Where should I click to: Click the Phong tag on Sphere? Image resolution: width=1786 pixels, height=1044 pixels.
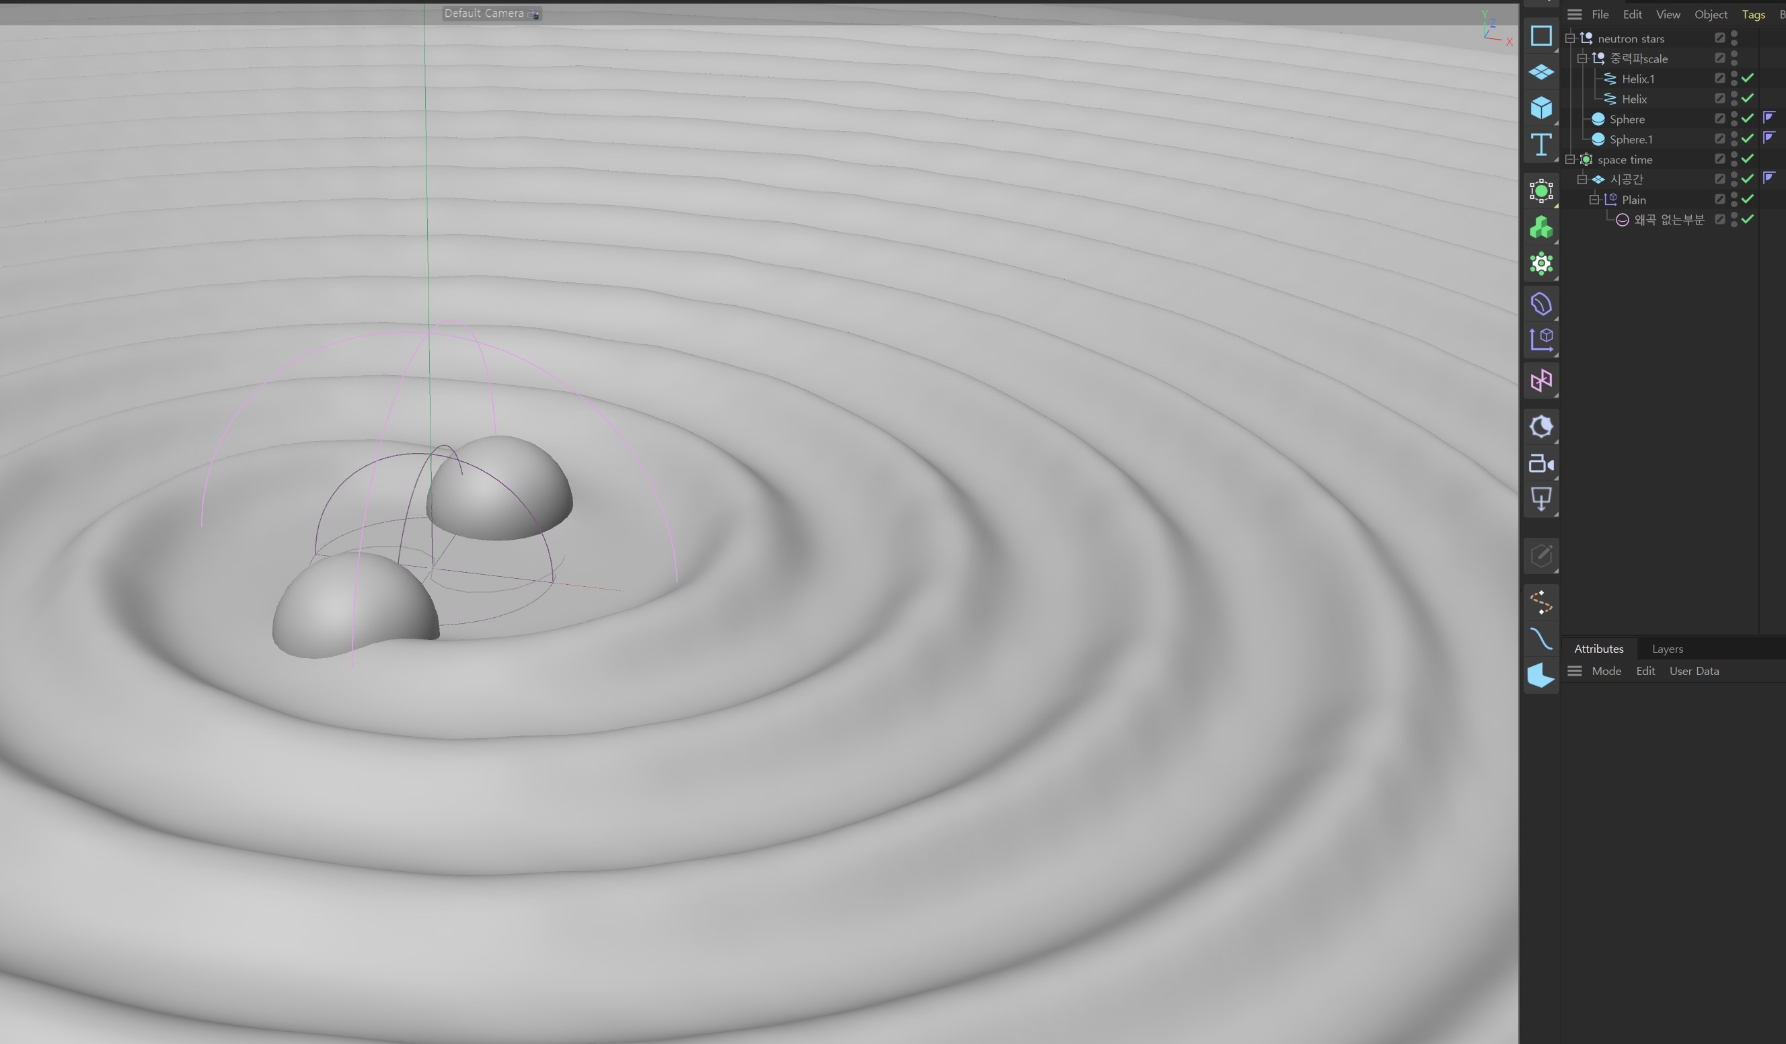click(x=1769, y=117)
